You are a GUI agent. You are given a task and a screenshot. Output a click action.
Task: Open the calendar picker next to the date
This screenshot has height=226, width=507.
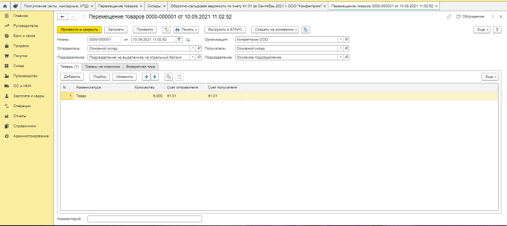click(x=179, y=39)
